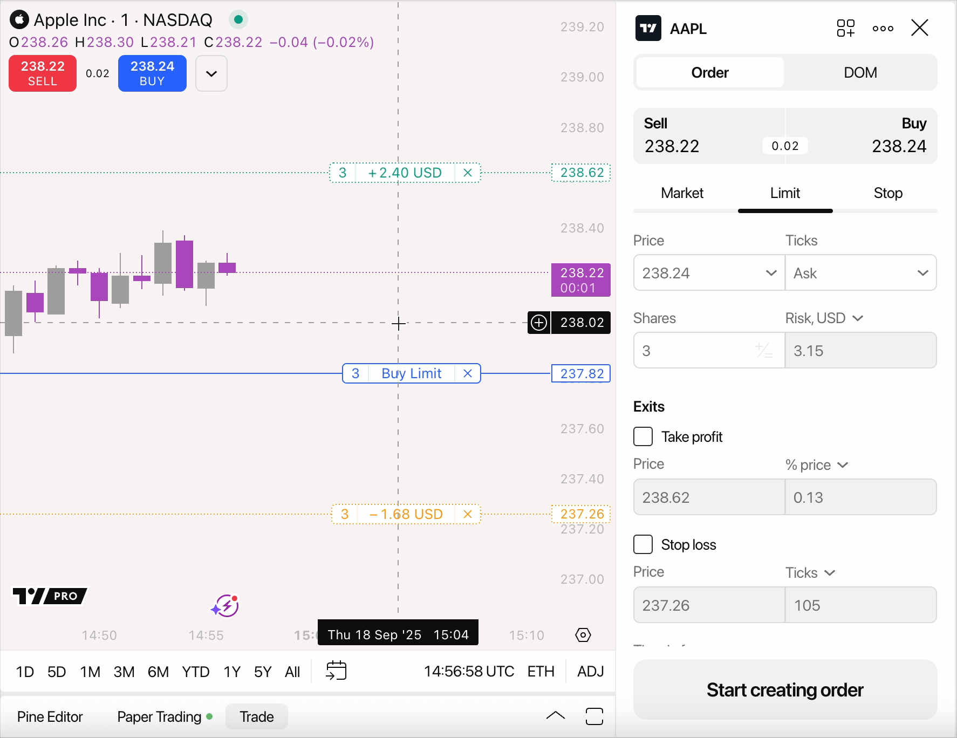Toggle the ADJ price adjustment

click(590, 672)
